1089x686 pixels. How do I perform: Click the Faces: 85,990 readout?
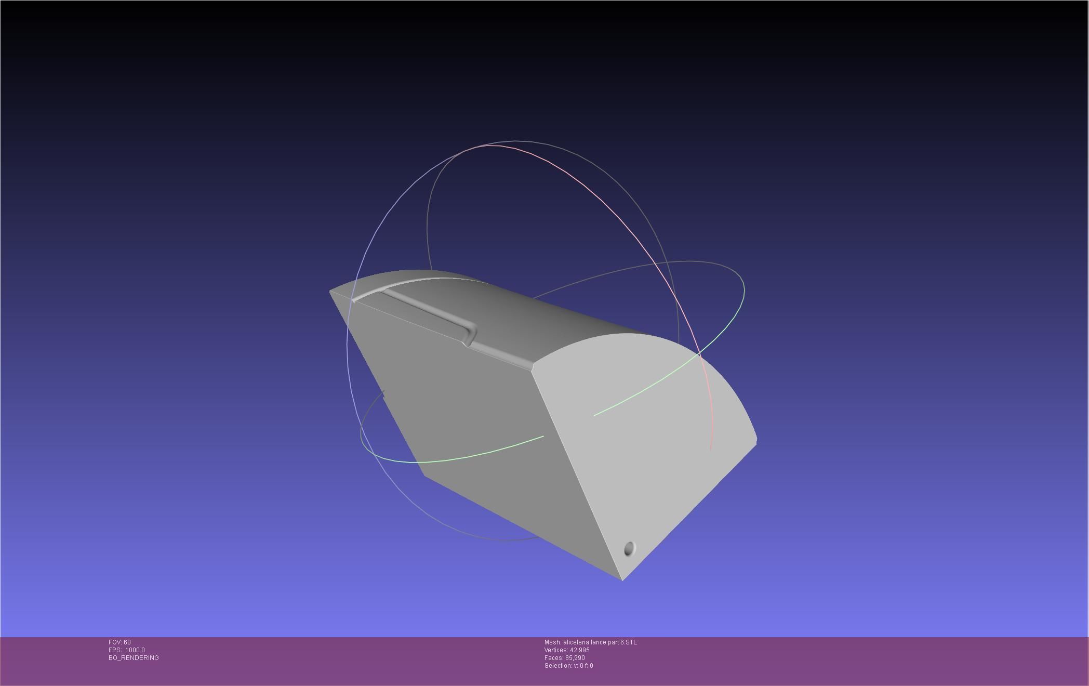[x=564, y=658]
